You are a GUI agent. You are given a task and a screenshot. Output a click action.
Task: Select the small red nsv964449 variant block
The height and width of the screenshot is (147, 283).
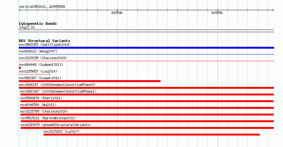20,68
